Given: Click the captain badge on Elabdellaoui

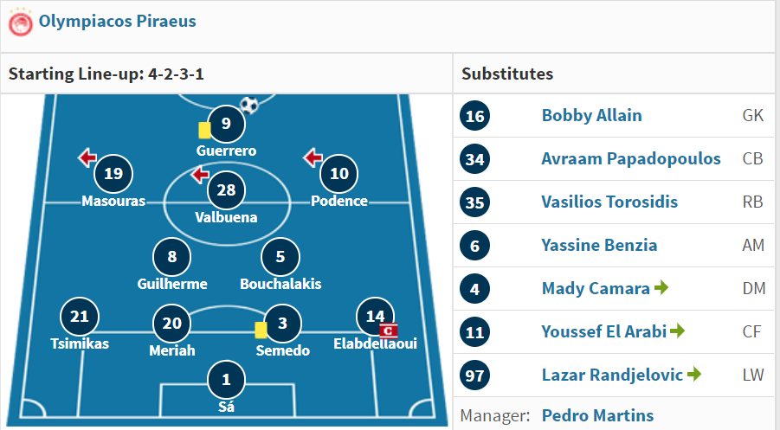Looking at the screenshot, I should tap(389, 331).
